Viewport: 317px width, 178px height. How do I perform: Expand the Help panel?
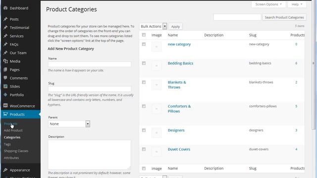[297, 4]
